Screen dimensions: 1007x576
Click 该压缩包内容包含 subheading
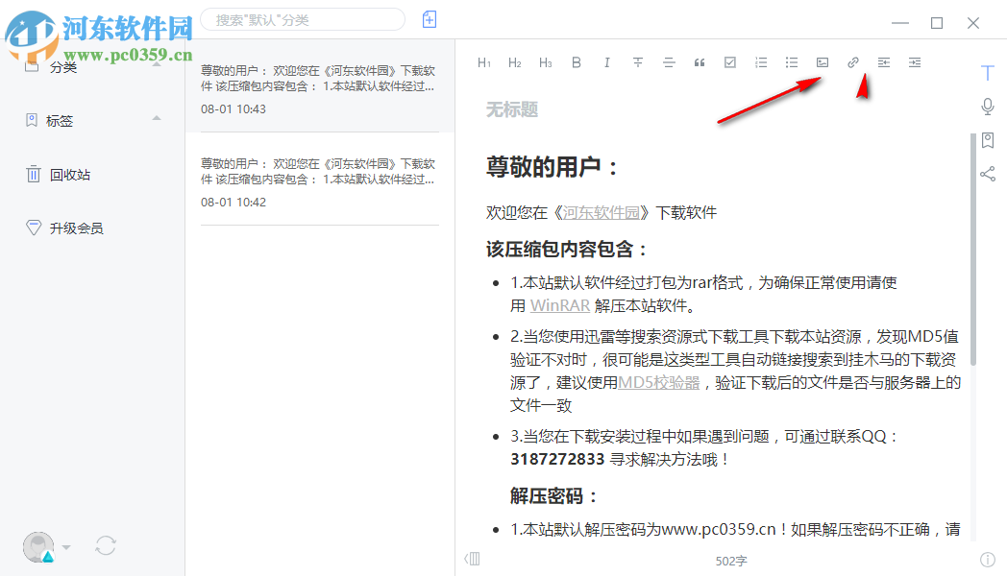[566, 249]
